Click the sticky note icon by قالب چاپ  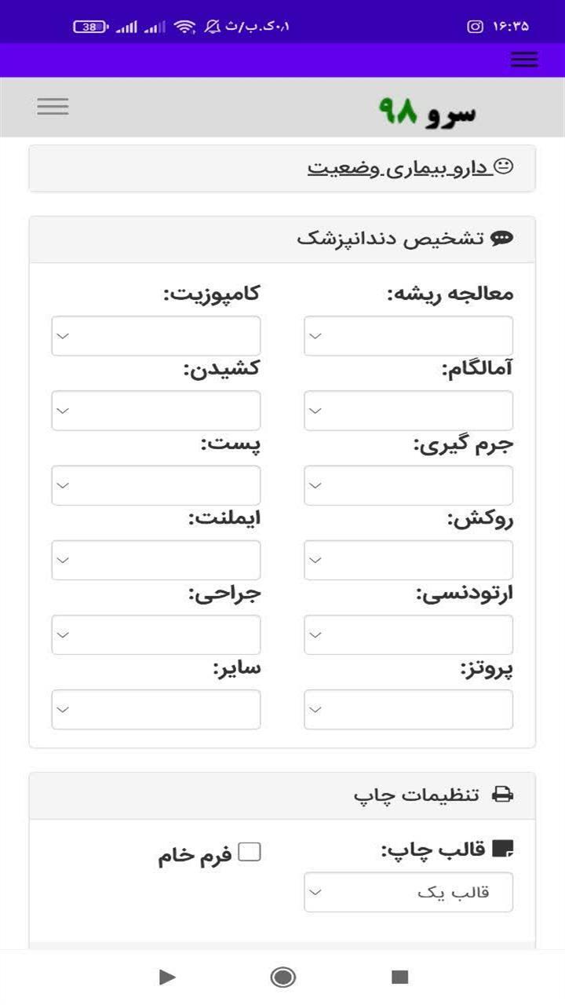[502, 850]
